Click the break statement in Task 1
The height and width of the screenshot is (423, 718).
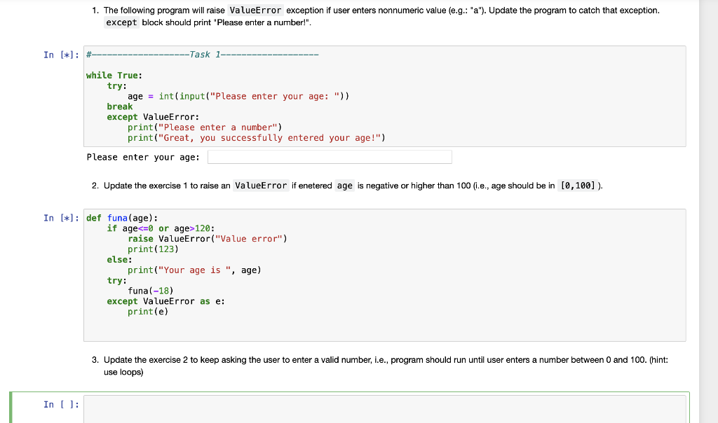[x=119, y=106]
